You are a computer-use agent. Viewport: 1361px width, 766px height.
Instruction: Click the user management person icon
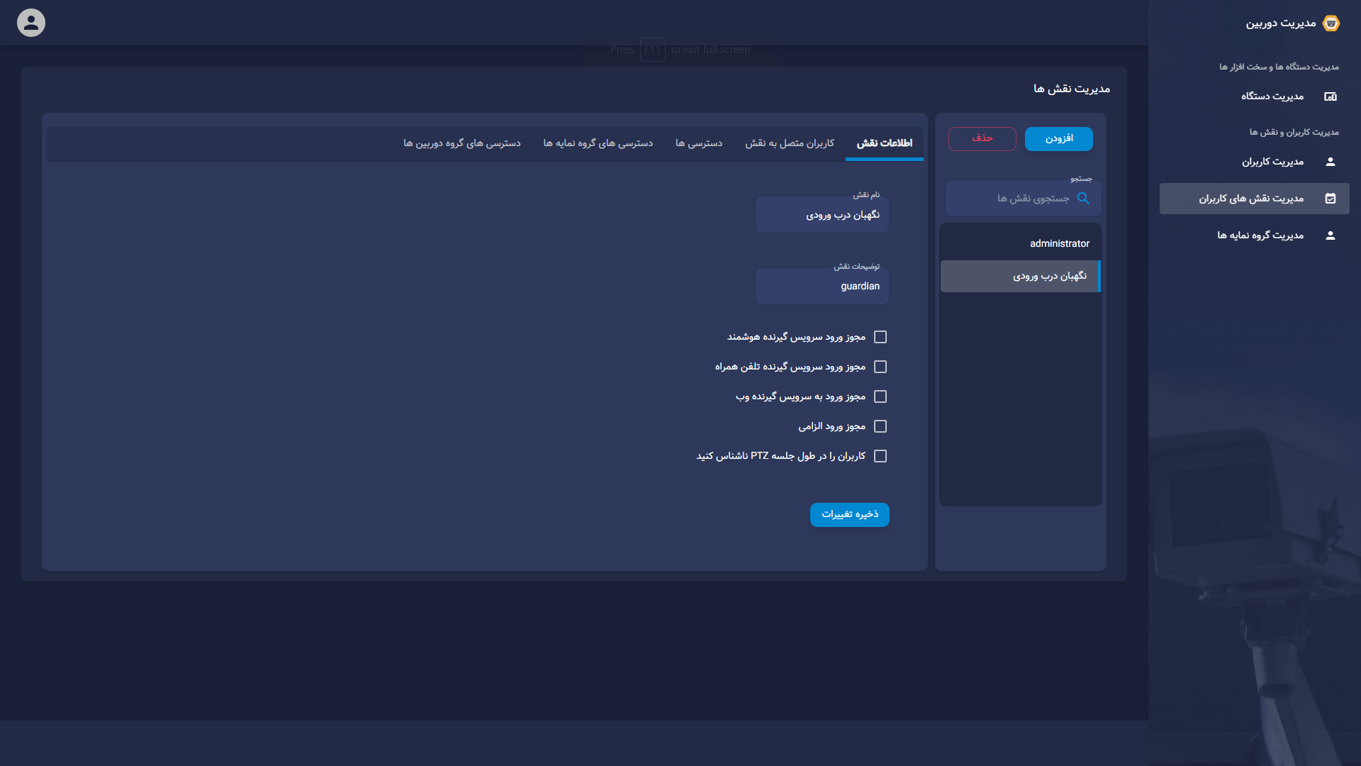tap(1331, 162)
